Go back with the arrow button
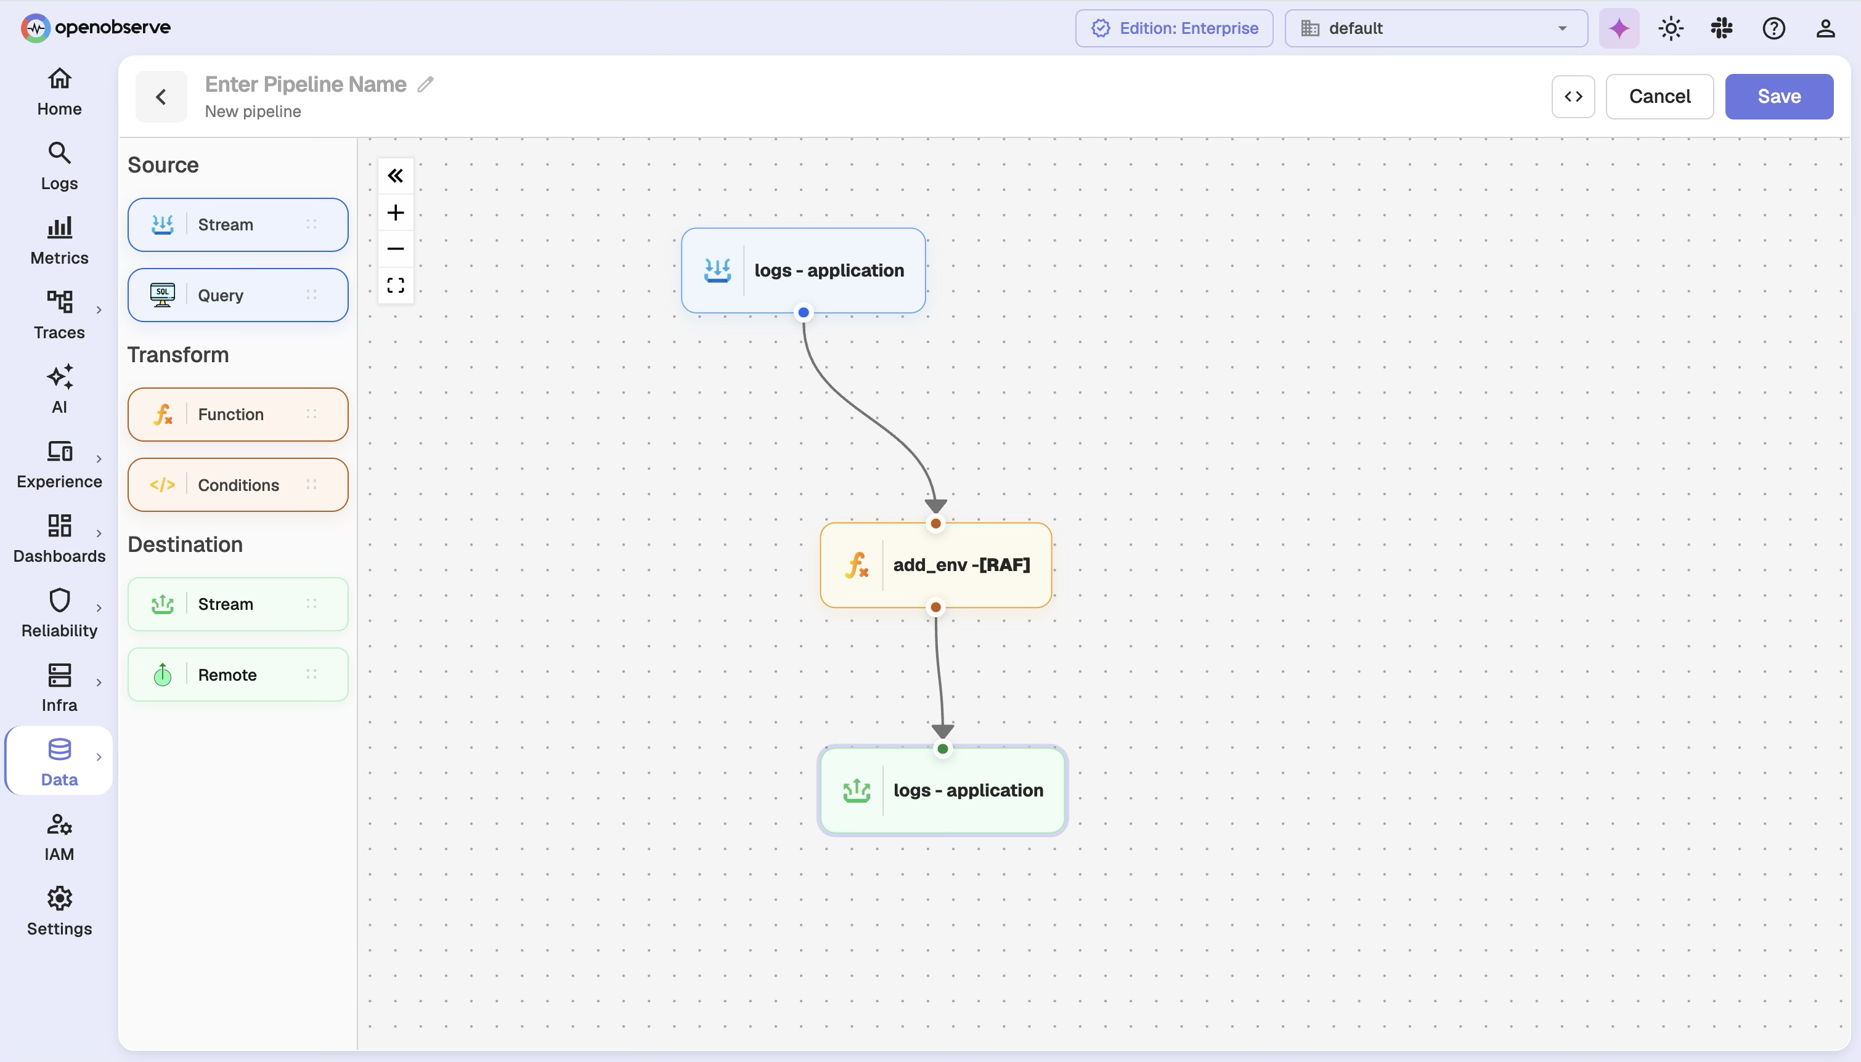 161,96
